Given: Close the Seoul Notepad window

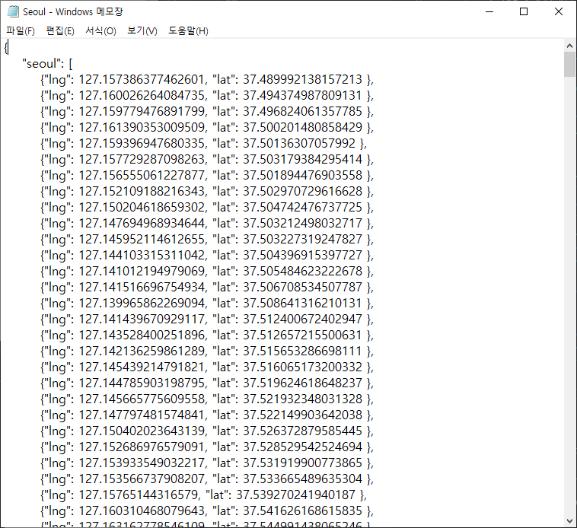Looking at the screenshot, I should tap(559, 11).
